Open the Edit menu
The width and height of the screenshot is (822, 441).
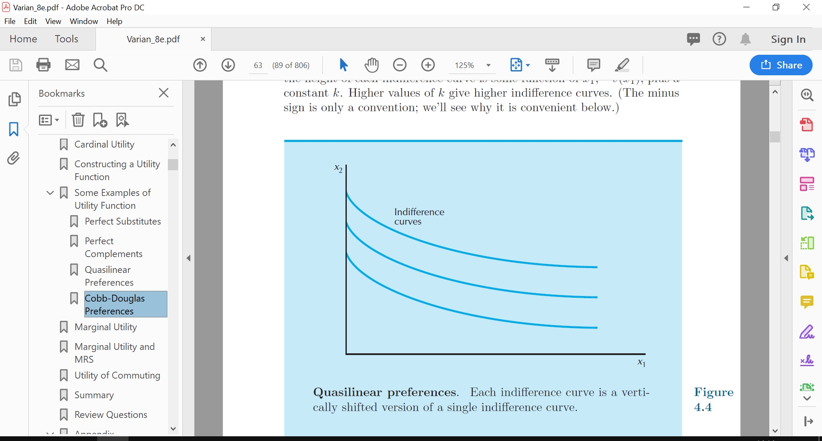tap(30, 21)
